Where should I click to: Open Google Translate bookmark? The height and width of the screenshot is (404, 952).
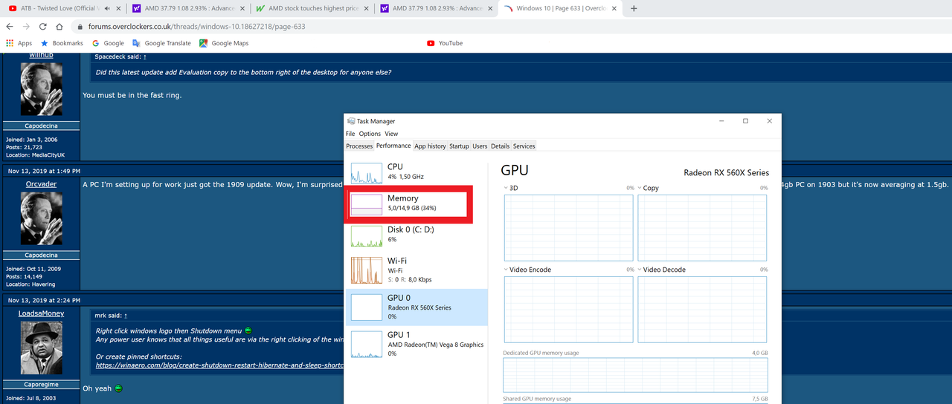tap(161, 43)
